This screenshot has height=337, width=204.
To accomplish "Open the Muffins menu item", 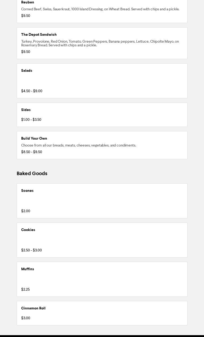I will pos(28,269).
